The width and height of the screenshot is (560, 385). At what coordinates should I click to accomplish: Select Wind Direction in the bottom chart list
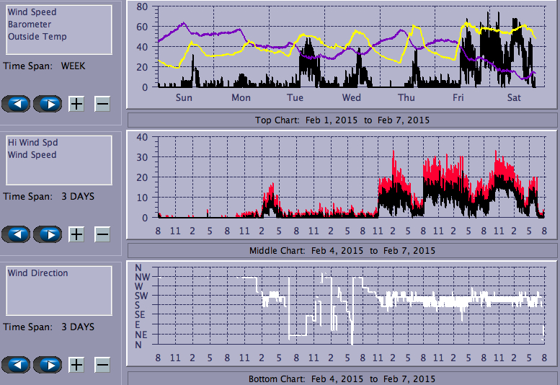click(37, 273)
